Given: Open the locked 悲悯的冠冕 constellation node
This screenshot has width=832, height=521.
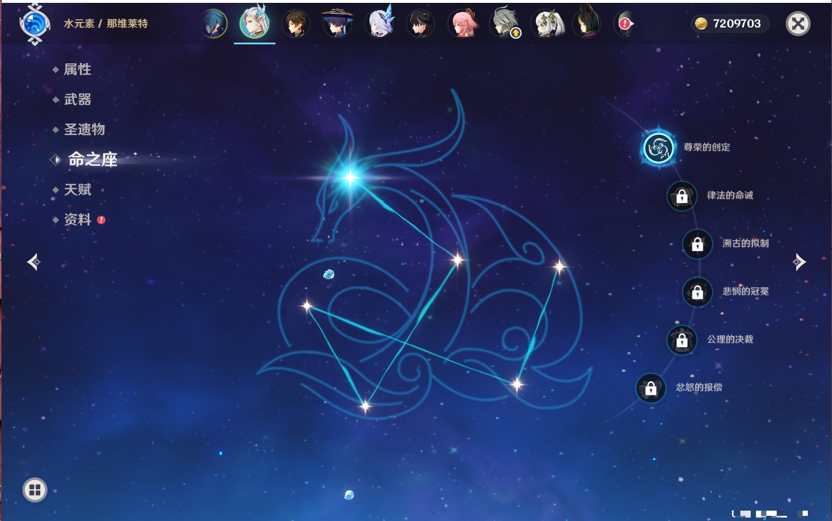Looking at the screenshot, I should 698,292.
